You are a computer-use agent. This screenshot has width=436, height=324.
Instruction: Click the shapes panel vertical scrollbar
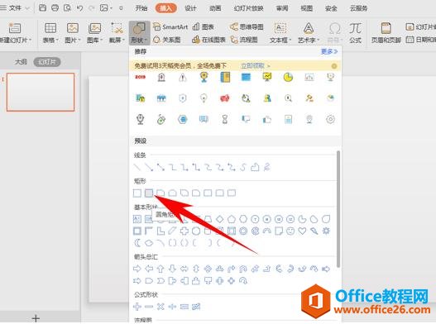(338, 208)
